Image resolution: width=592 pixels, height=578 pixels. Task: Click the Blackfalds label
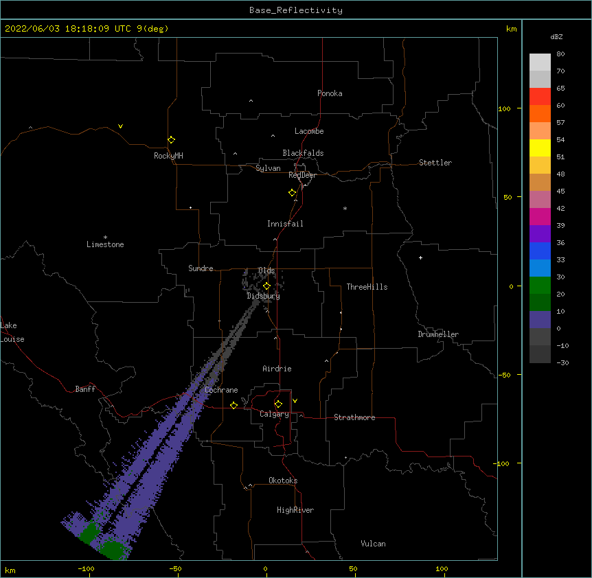tap(303, 153)
